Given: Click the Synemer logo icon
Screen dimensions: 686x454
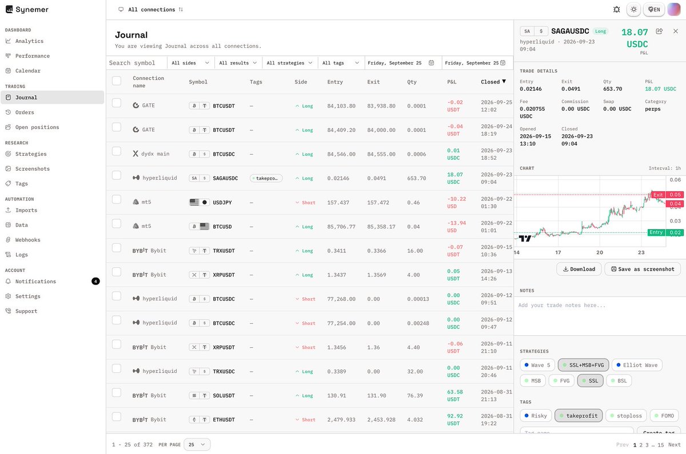Looking at the screenshot, I should coord(9,9).
